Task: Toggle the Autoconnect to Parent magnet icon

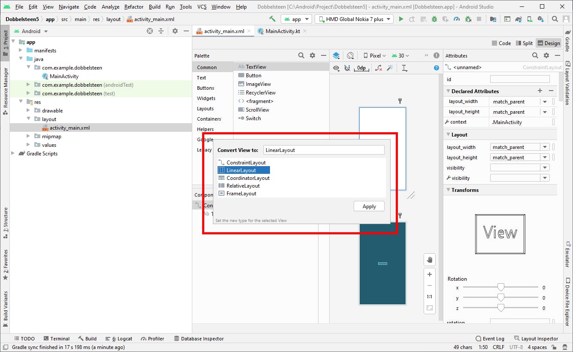Action: [x=347, y=68]
